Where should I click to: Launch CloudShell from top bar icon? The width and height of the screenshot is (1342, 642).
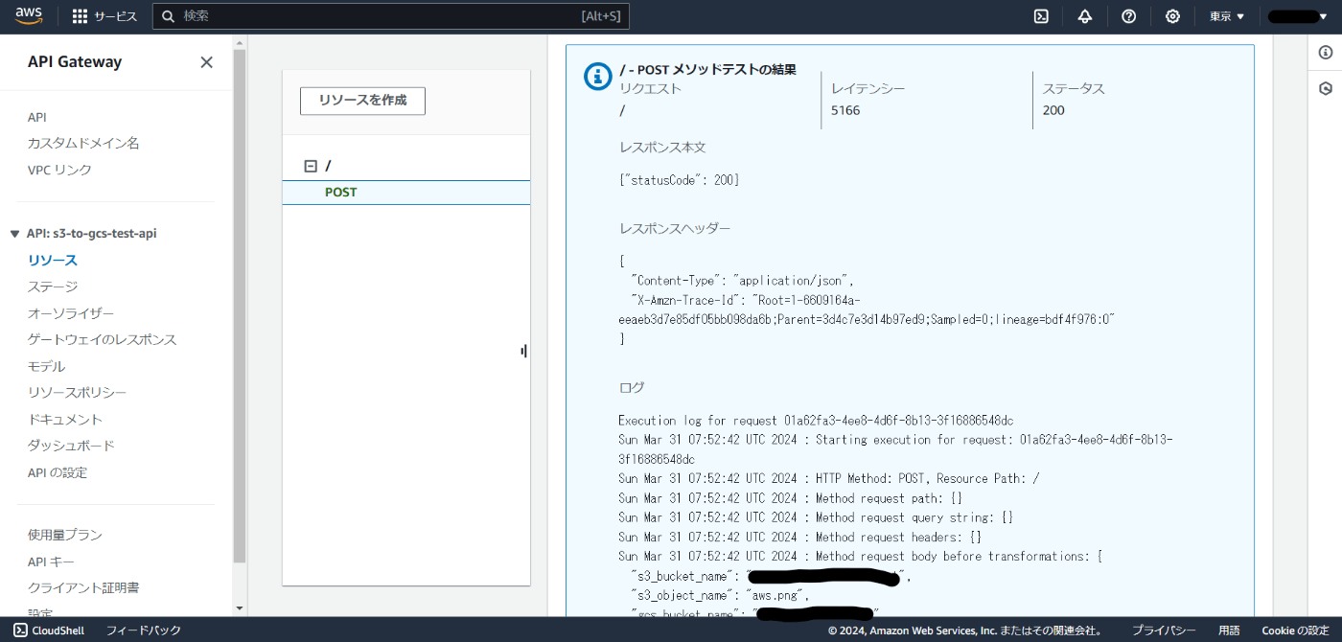pyautogui.click(x=1041, y=16)
